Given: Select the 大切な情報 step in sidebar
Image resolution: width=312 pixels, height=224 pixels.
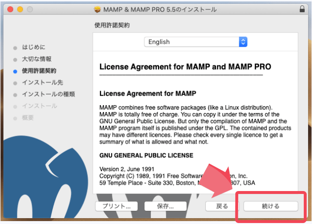Looking at the screenshot, I should coord(36,59).
